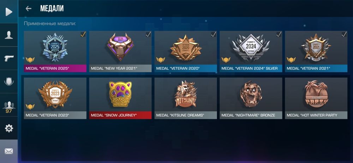
Task: Toggle the Veteran 2020 medal checkbox
Action: (x=214, y=34)
